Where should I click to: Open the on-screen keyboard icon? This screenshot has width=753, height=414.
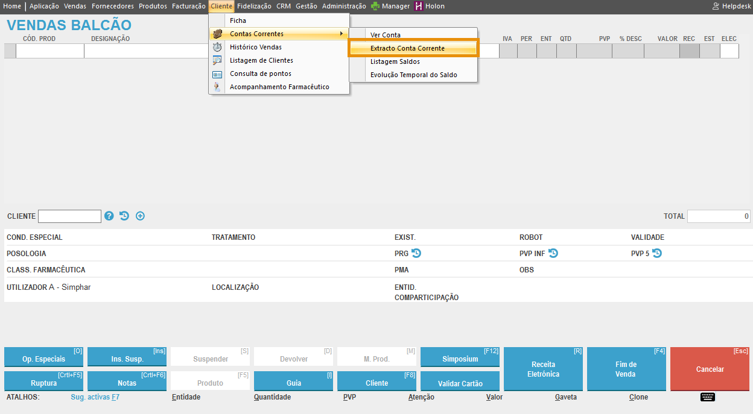[708, 397]
